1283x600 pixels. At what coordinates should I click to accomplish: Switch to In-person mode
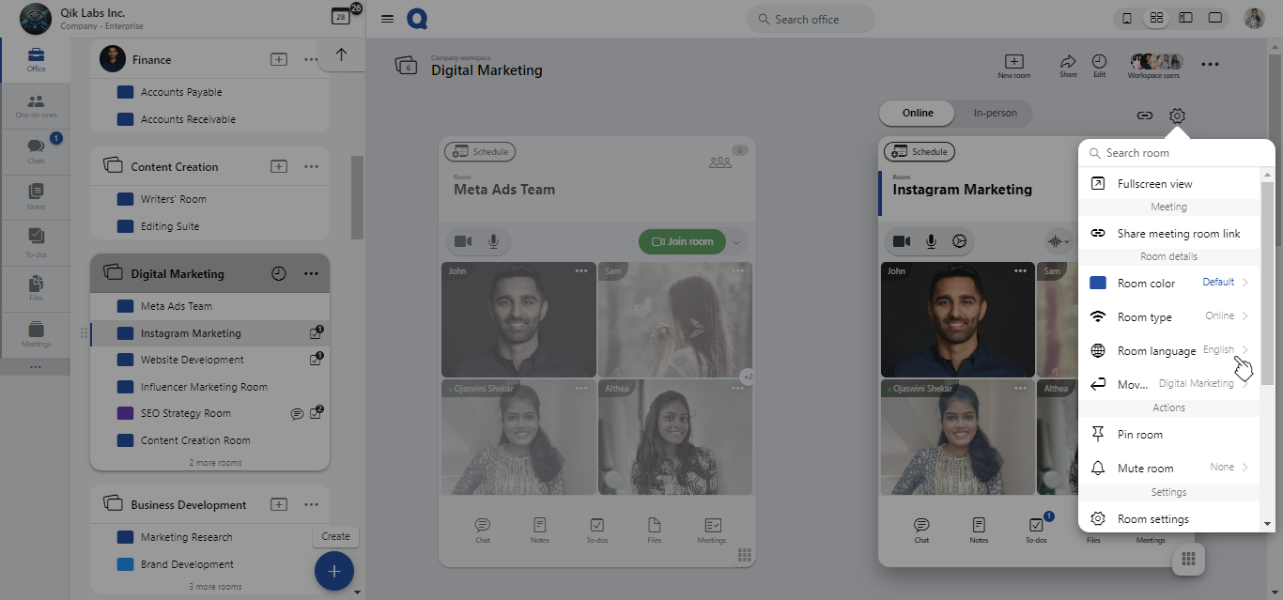(x=995, y=114)
